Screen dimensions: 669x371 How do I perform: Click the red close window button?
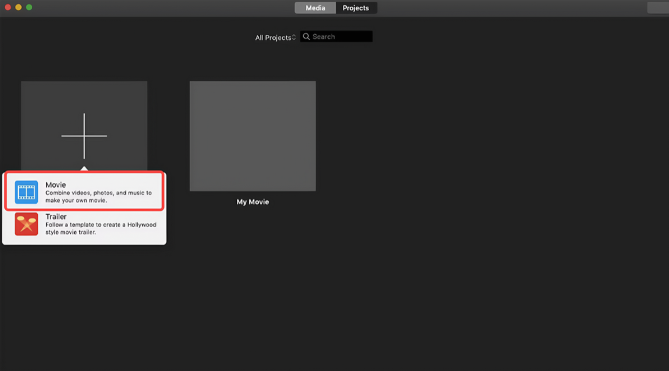(8, 7)
